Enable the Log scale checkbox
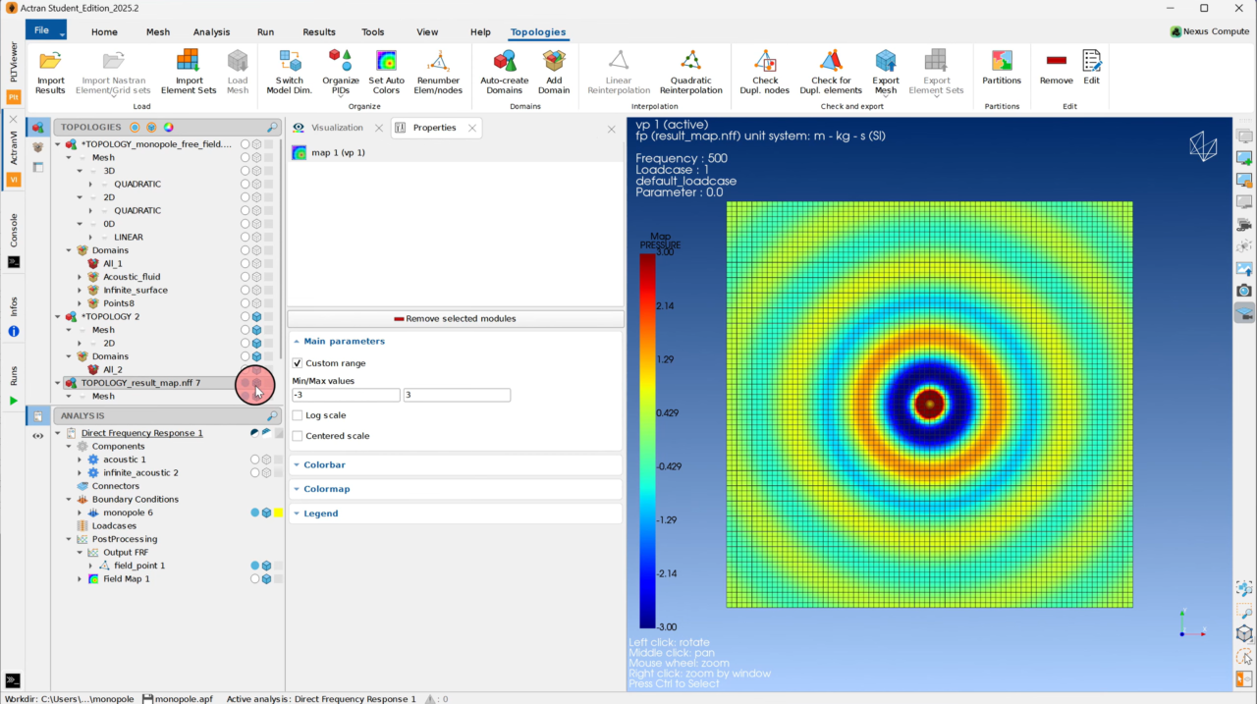The width and height of the screenshot is (1257, 704). pyautogui.click(x=298, y=415)
